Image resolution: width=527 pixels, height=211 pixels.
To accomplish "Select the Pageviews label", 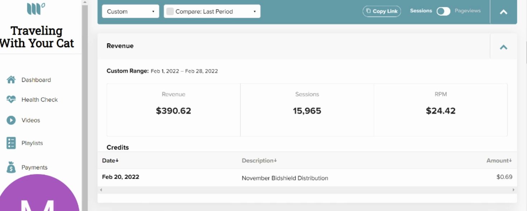I will click(x=467, y=11).
